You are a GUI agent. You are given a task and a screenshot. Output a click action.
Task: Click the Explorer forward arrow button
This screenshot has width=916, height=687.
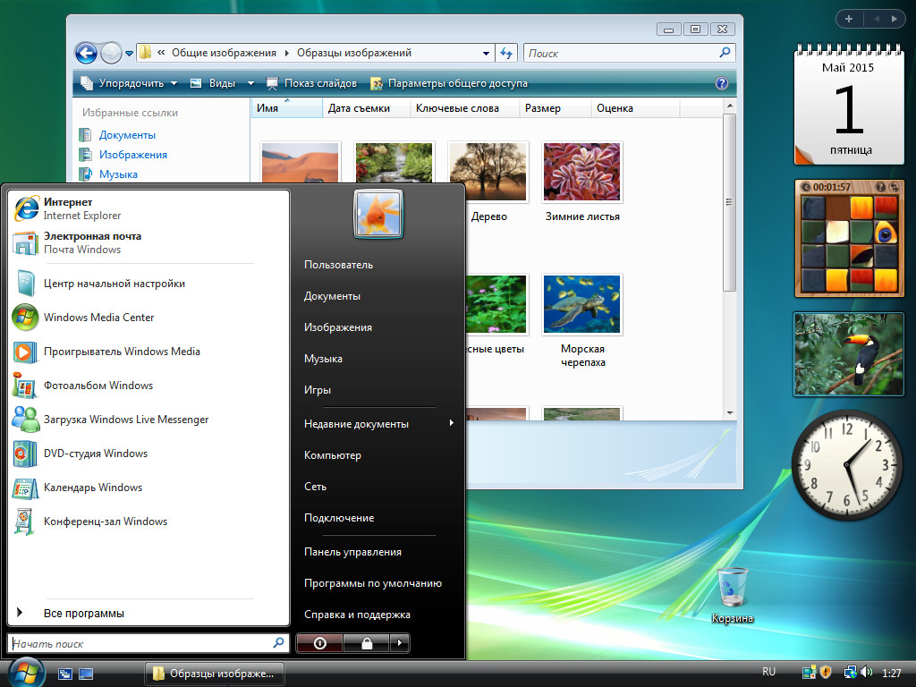111,53
